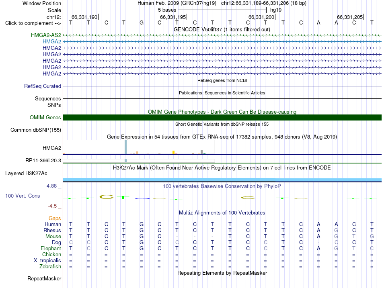The height and width of the screenshot is (288, 382).
Task: Select the X_tropicalis row label
Action: click(x=47, y=261)
